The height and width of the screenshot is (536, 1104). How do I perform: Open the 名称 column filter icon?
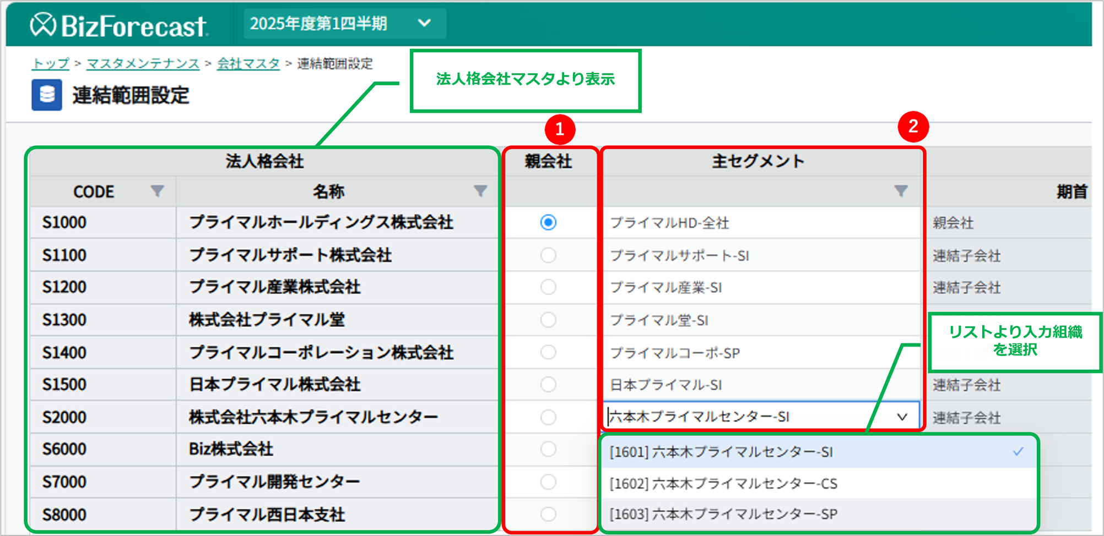[480, 191]
